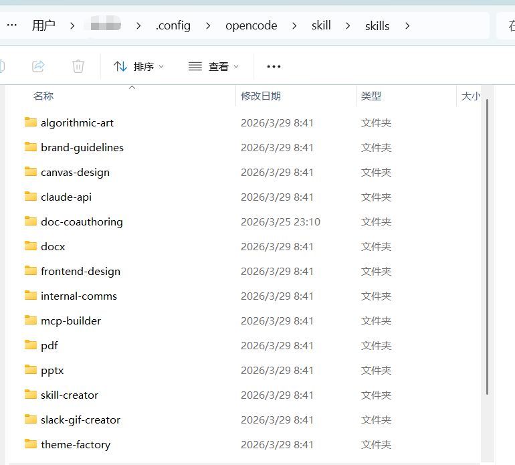Click the frontend-design folder icon
The image size is (515, 465).
[x=31, y=271]
